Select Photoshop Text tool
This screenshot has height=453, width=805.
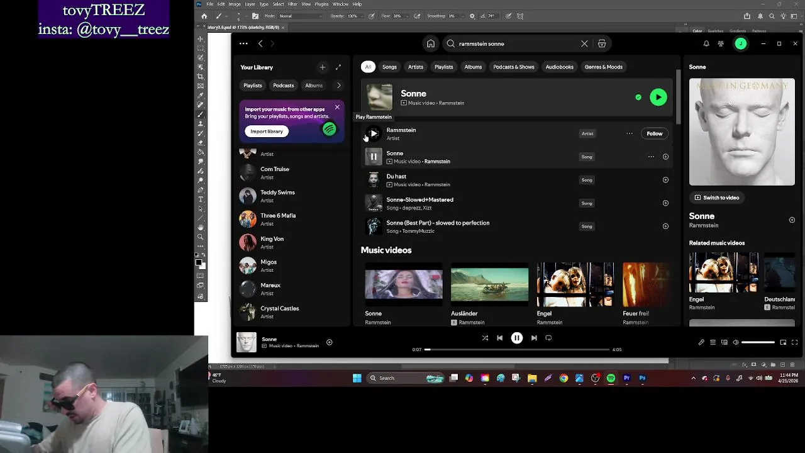[x=201, y=199]
